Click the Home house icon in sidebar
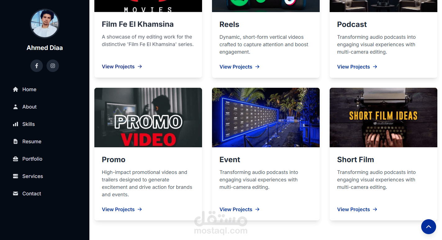Image resolution: width=442 pixels, height=240 pixels. click(x=16, y=89)
